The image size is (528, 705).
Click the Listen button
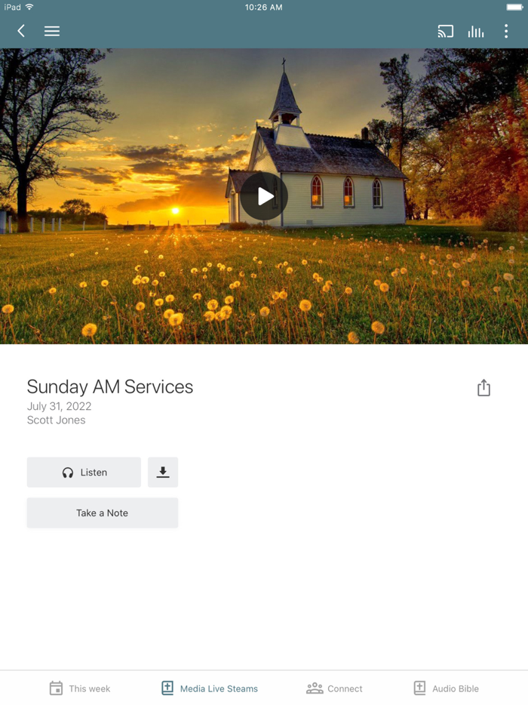coord(84,472)
